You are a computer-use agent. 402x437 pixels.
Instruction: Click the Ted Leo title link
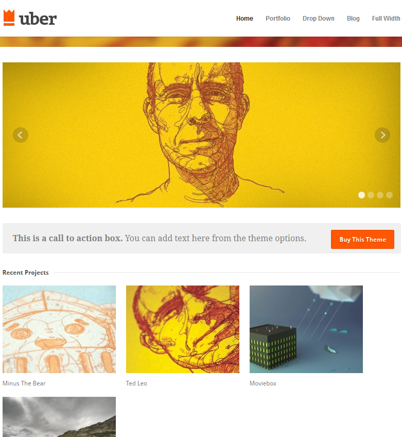tap(136, 383)
